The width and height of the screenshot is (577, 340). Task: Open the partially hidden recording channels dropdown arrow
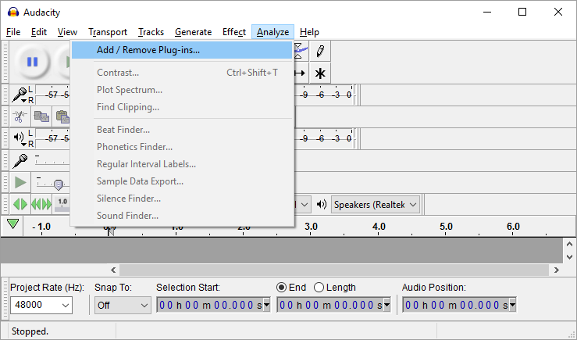(x=305, y=205)
